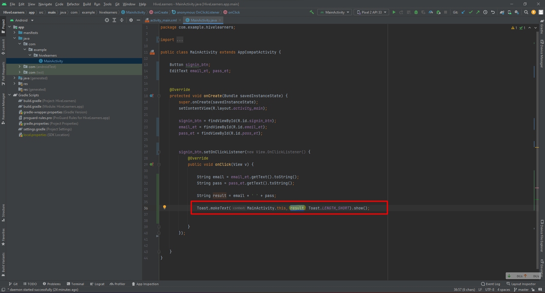Click the Git update project blue arrow
545x293 pixels.
(463, 12)
